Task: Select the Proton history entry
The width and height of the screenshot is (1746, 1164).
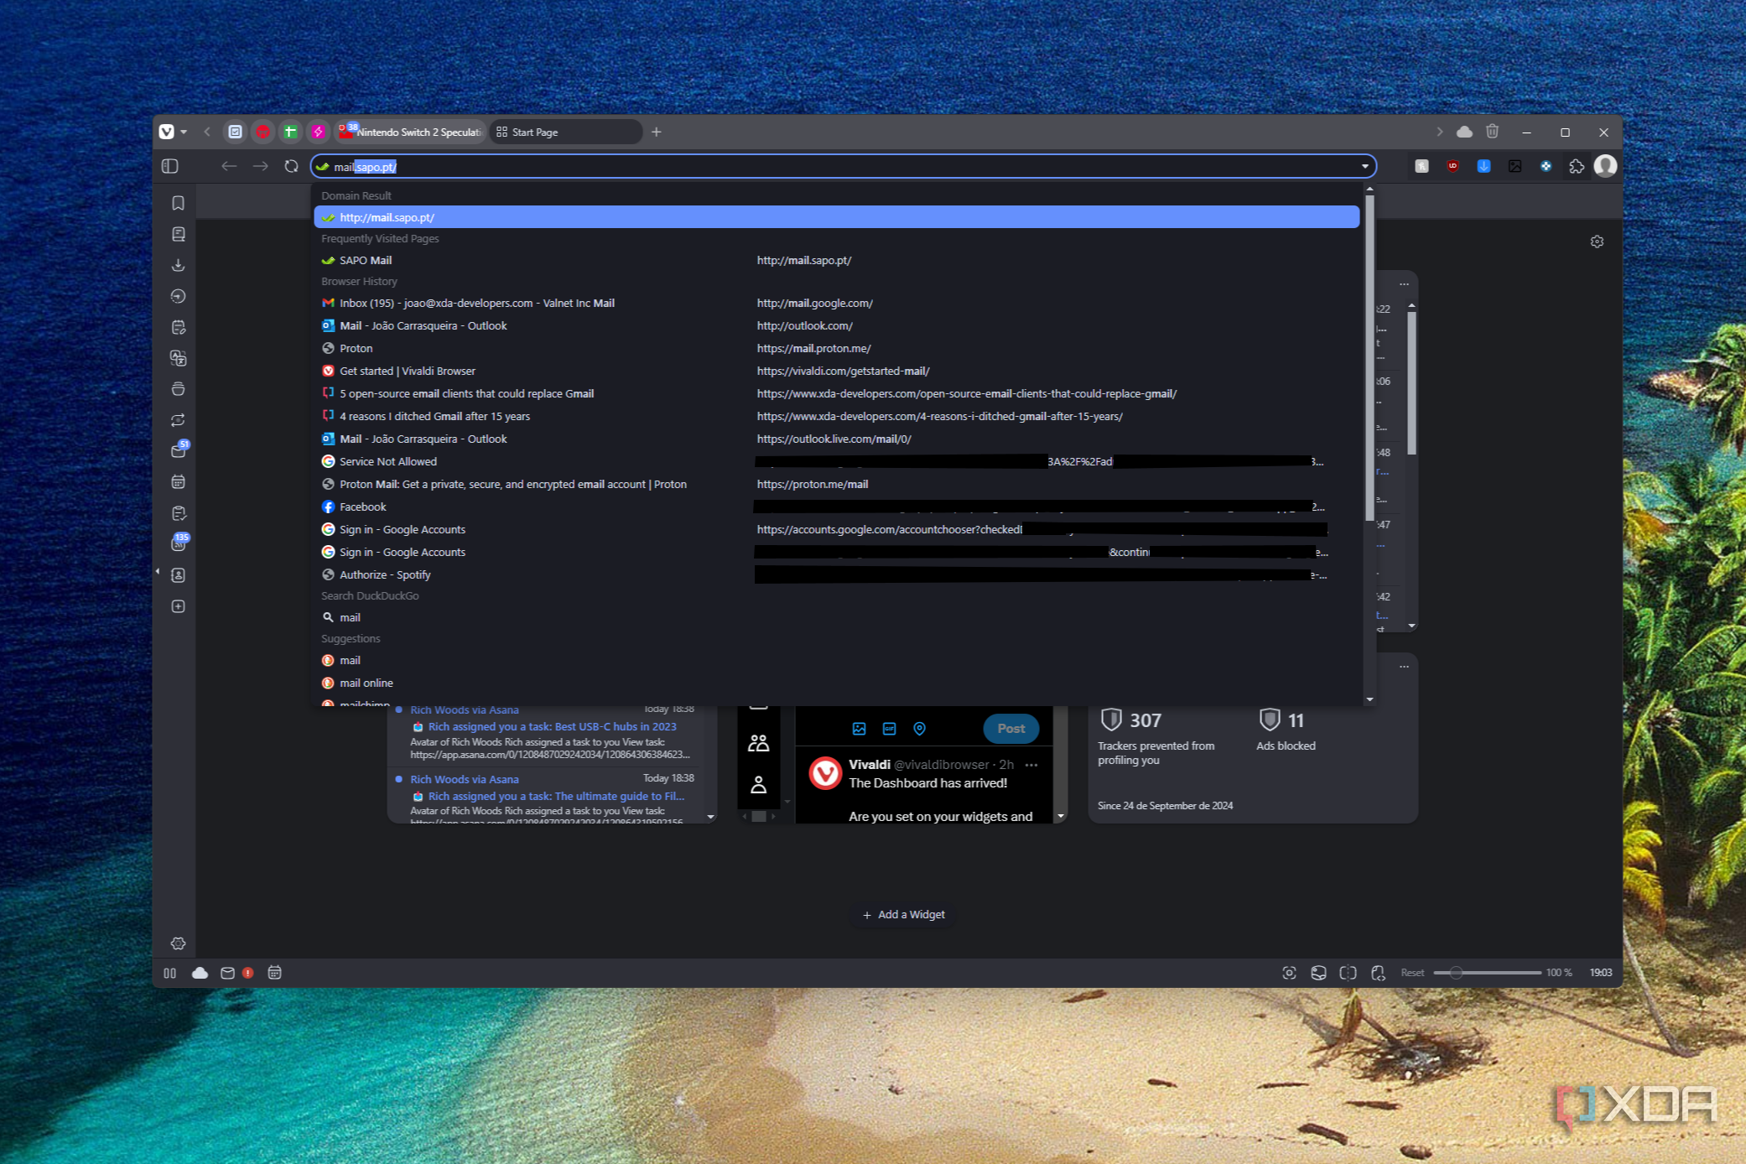Action: point(836,348)
